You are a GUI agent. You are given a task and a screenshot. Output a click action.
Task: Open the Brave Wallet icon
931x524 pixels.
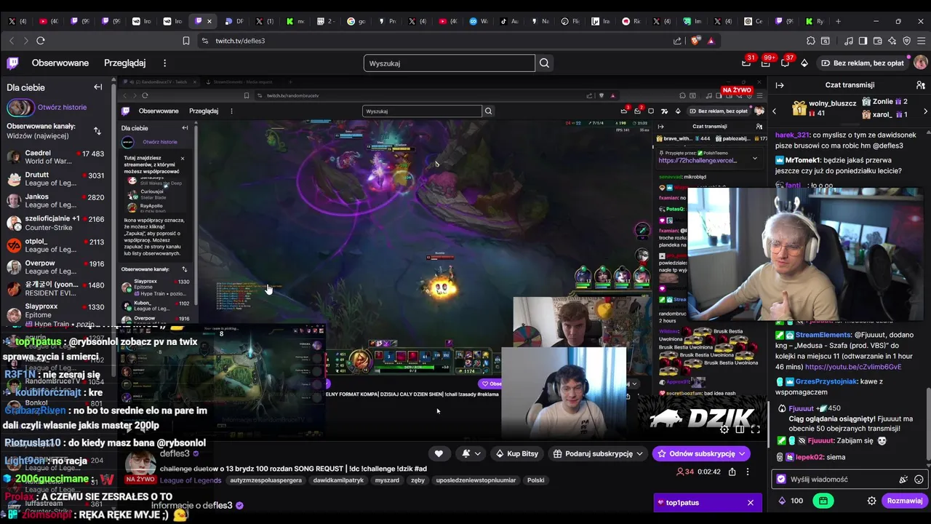click(x=877, y=41)
